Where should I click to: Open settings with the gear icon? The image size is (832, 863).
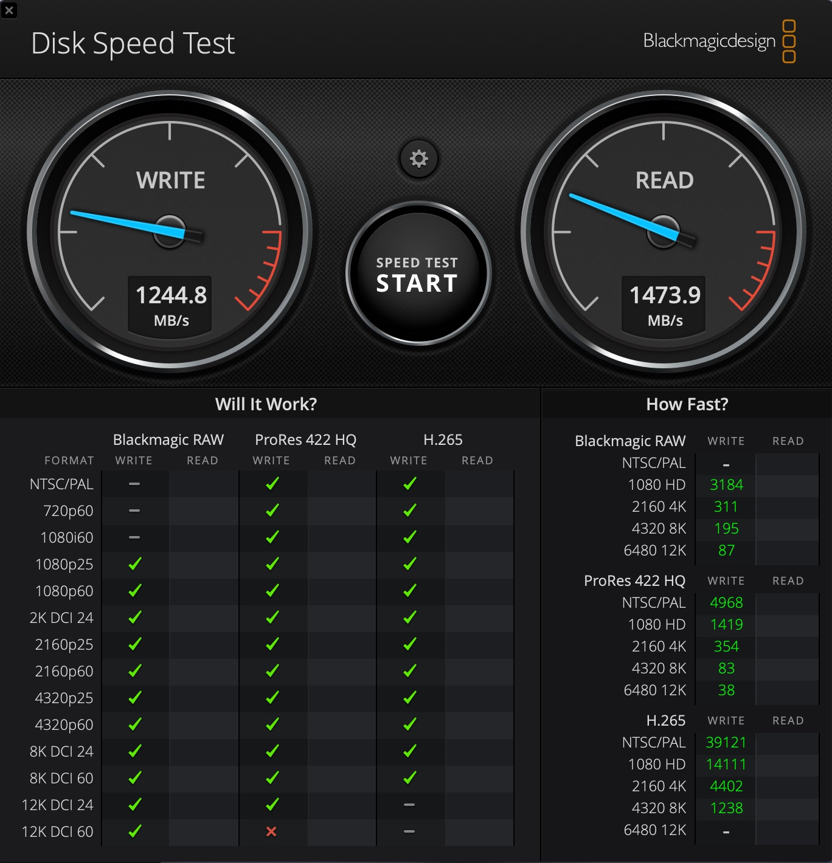(x=418, y=159)
